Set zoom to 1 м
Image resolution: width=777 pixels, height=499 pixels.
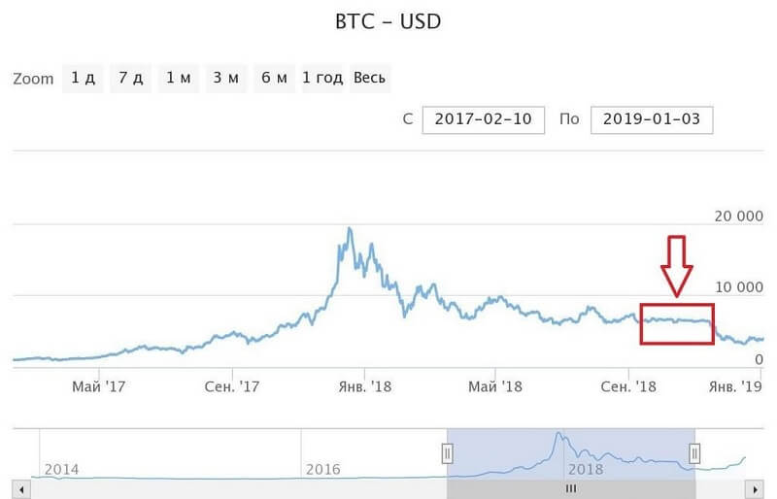click(x=178, y=79)
